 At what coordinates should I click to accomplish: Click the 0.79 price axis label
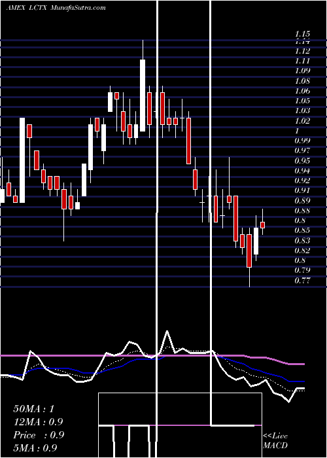[302, 270]
